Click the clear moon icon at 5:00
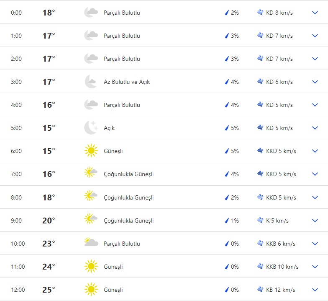Viewport: 328px width, 301px height. (x=91, y=128)
